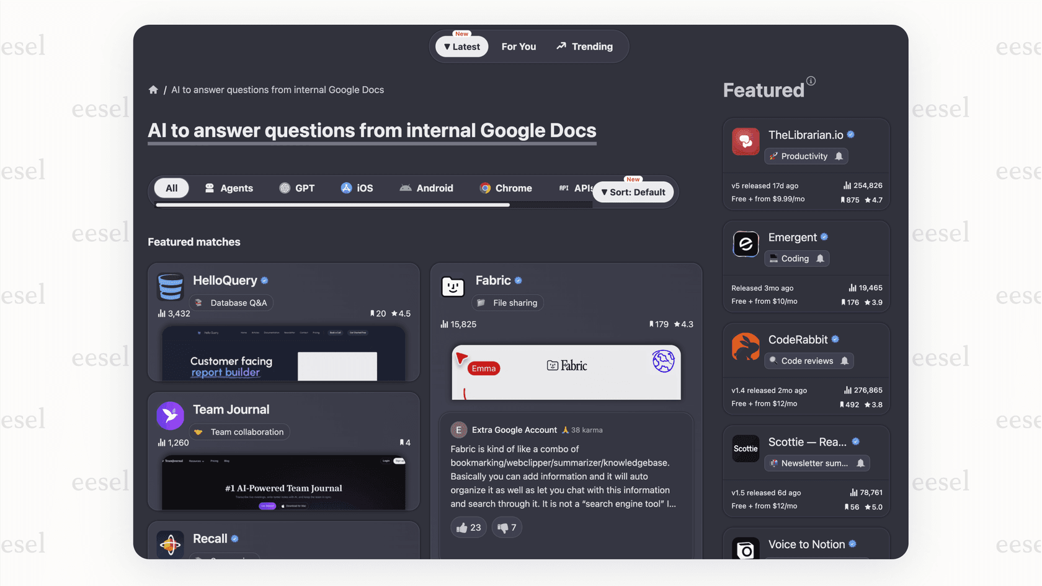Click the Team Journal screenshot thumbnail
1042x586 pixels.
coord(283,482)
